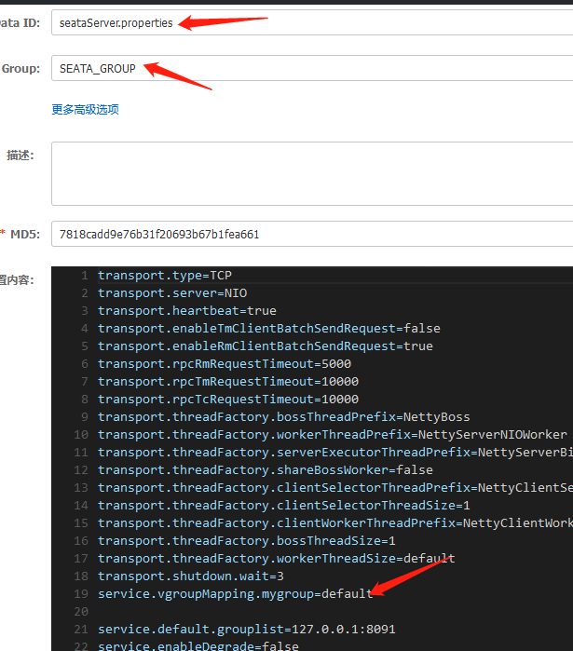
Task: Click line number 20 in the gutter
Action: coord(81,612)
